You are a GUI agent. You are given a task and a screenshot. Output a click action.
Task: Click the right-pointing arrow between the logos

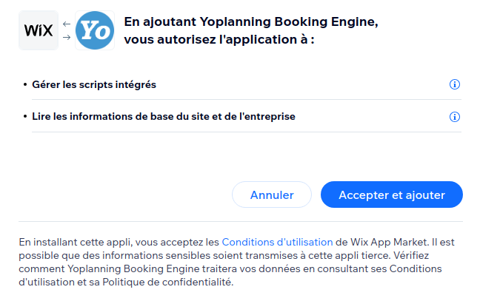(x=67, y=38)
